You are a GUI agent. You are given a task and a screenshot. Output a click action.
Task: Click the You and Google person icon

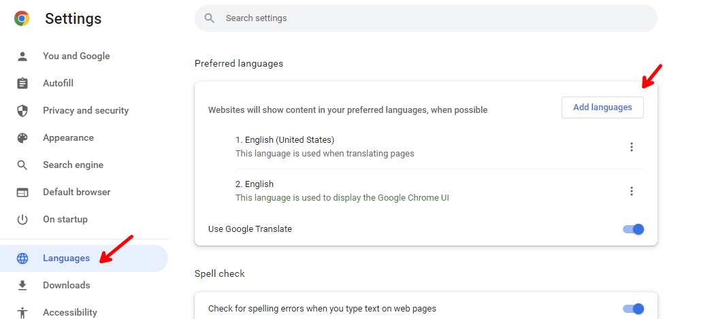tap(22, 56)
